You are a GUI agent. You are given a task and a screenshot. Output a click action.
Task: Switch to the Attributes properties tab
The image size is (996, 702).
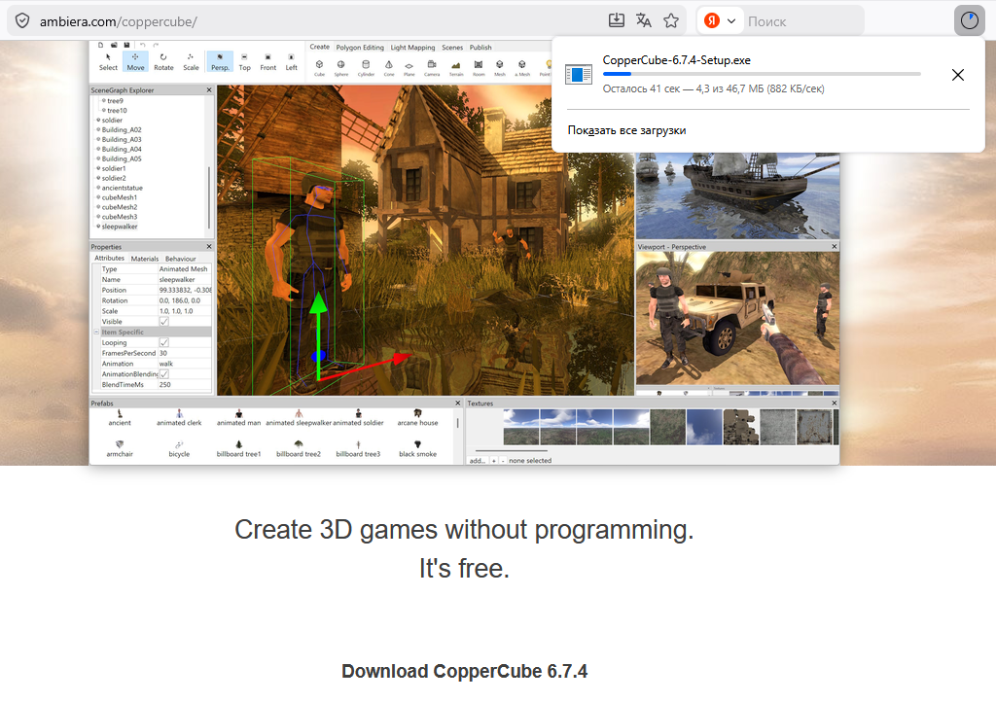pyautogui.click(x=109, y=259)
